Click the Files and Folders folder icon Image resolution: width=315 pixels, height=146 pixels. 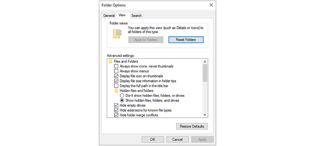pos(110,61)
